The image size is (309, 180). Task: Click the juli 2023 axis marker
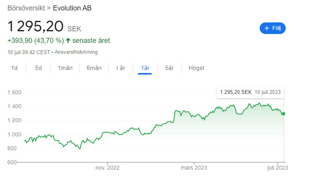click(278, 168)
